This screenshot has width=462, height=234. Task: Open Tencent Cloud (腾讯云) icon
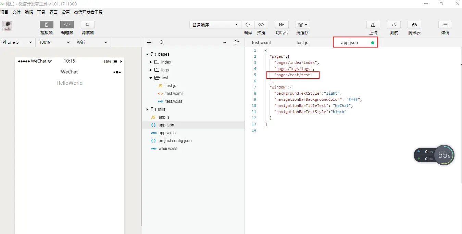tap(414, 25)
